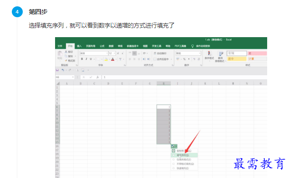Select the 仅填充格式(F) radio option

coord(173,159)
